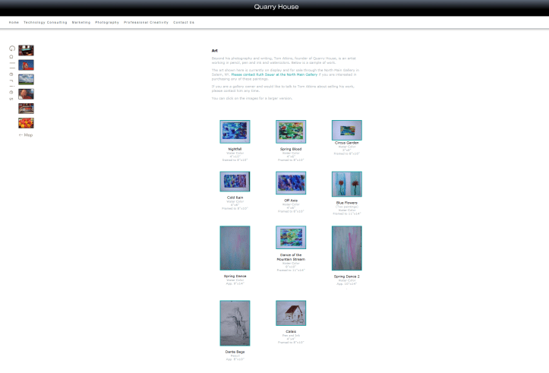The height and width of the screenshot is (373, 549).
Task: Go to the Home menu item
Action: click(14, 23)
